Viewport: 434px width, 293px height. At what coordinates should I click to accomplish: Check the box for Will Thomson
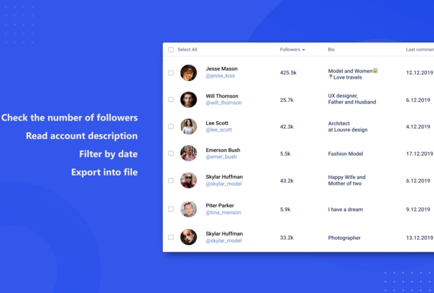[171, 100]
